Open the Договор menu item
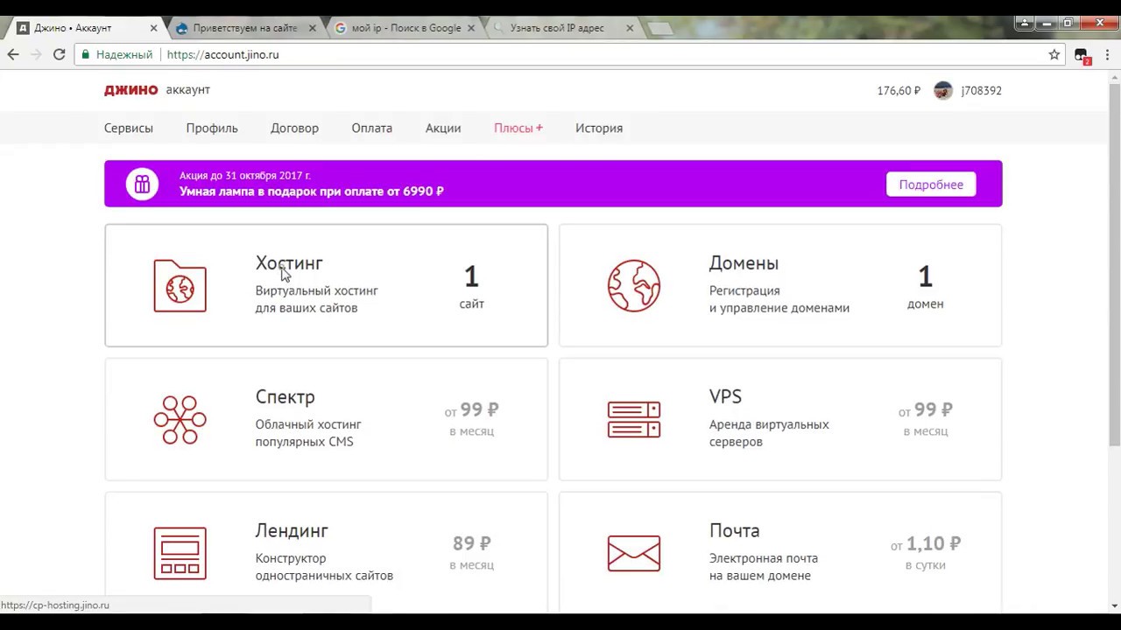This screenshot has height=630, width=1121. coord(294,128)
